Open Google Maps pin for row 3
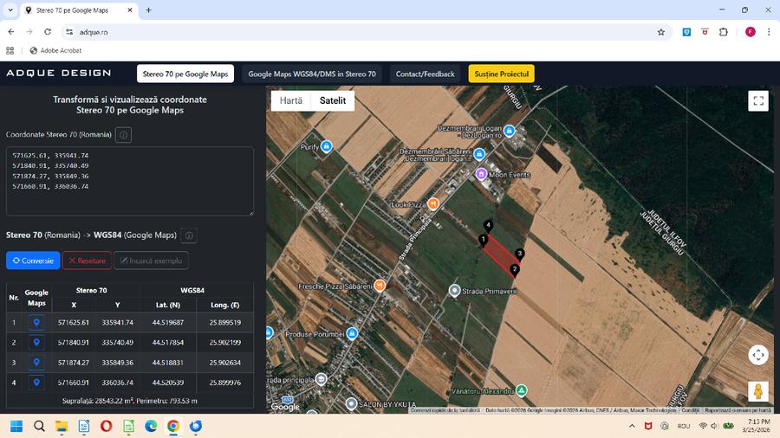This screenshot has width=780, height=438. 36,363
